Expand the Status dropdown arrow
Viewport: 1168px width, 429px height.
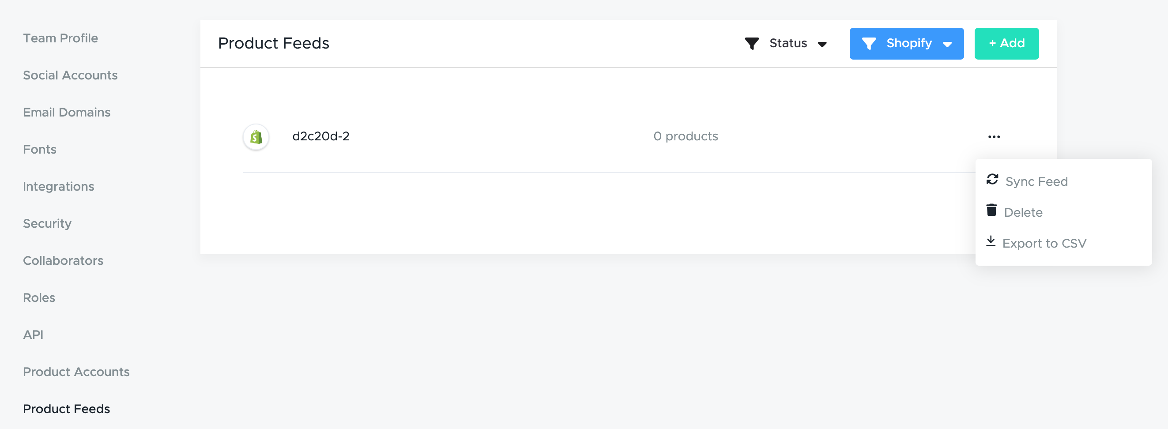coord(822,44)
